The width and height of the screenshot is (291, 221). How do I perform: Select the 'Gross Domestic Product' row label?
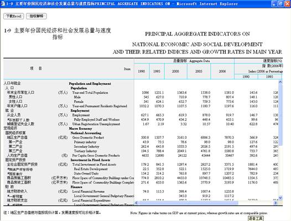pyautogui.click(x=88, y=138)
